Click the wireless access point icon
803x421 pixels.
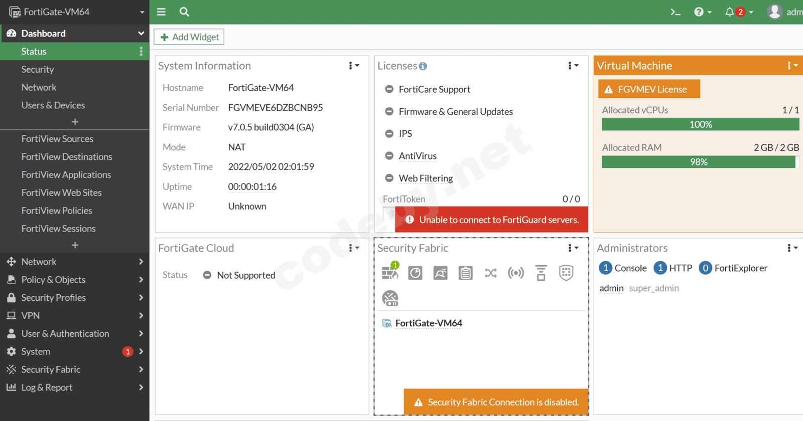[x=515, y=273]
